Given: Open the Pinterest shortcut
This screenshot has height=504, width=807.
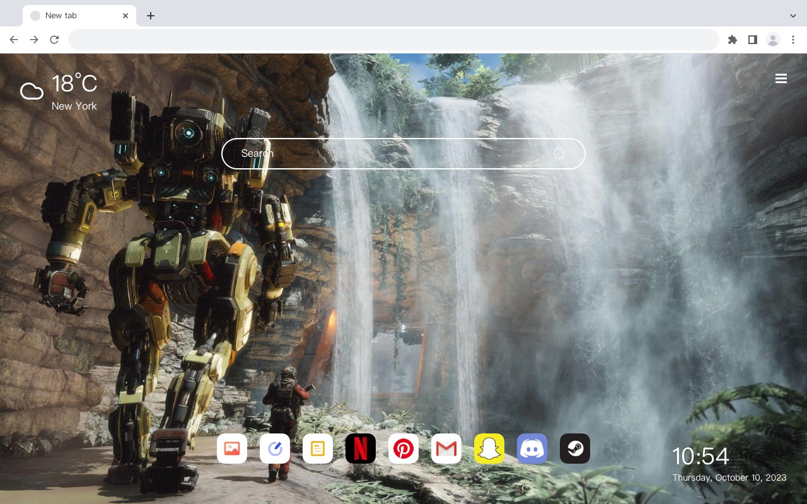Looking at the screenshot, I should (x=403, y=449).
